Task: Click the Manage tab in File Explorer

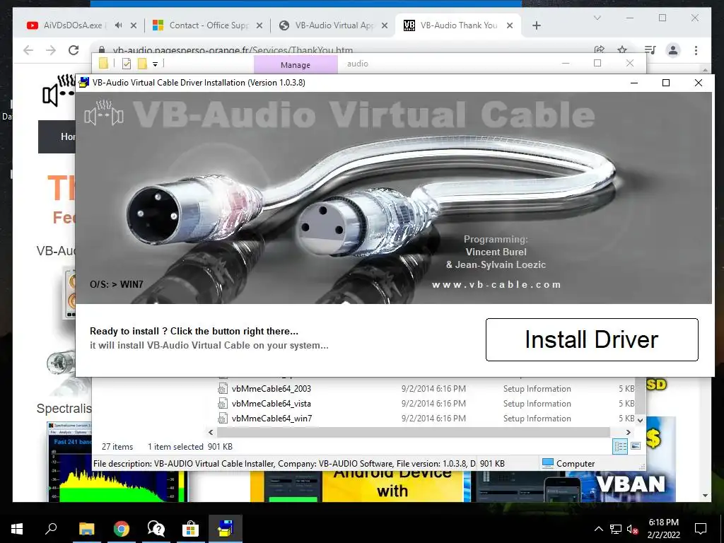Action: [296, 64]
